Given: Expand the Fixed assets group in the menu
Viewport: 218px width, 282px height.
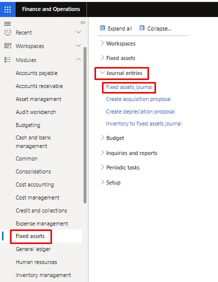Looking at the screenshot, I should (x=102, y=57).
